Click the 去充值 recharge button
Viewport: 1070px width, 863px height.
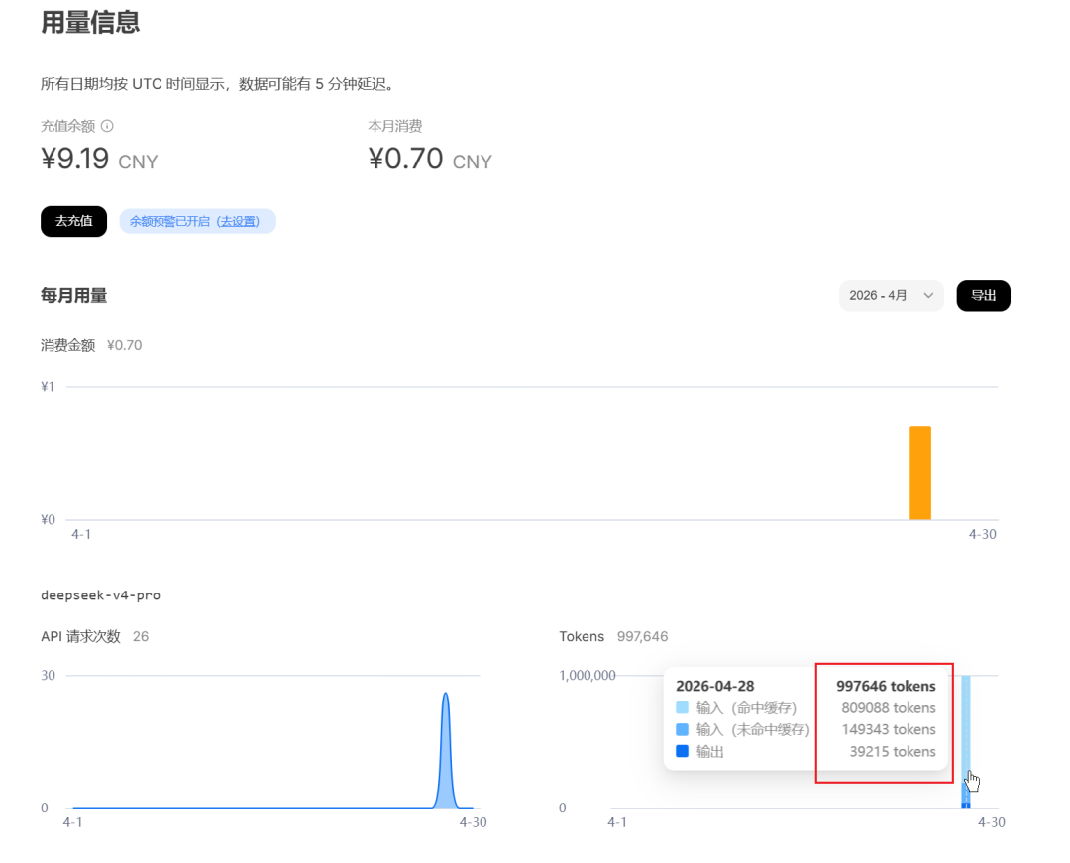point(73,221)
